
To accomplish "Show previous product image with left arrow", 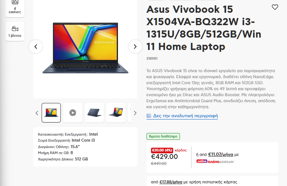I will click(36, 47).
